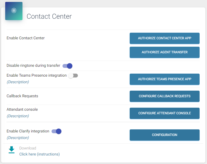Enable the Teams Presence integration toggle
The image size is (207, 164).
click(x=73, y=76)
